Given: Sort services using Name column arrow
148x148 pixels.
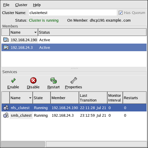Looking at the screenshot, I should pyautogui.click(x=30, y=98).
